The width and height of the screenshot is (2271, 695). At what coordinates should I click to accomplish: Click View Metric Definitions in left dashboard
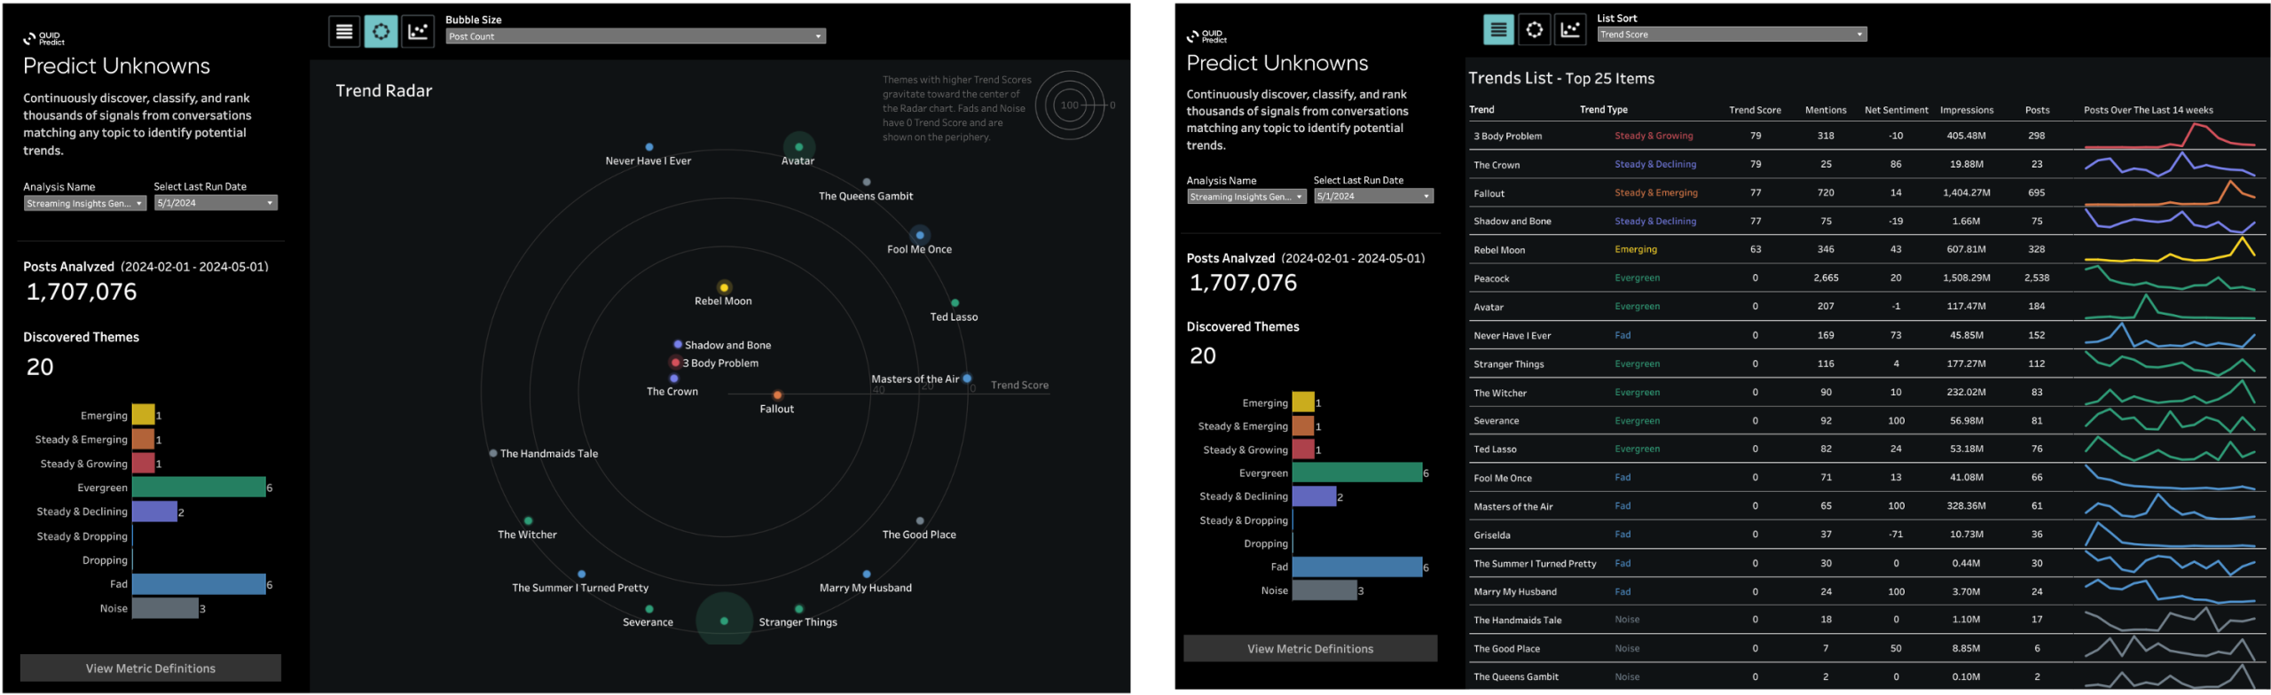pos(151,668)
